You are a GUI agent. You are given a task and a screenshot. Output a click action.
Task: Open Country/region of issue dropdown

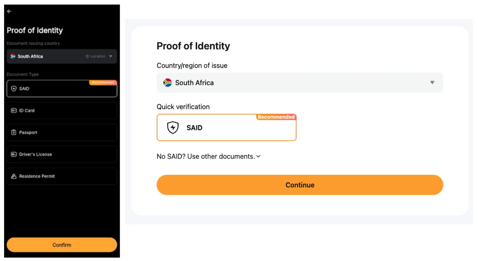300,83
